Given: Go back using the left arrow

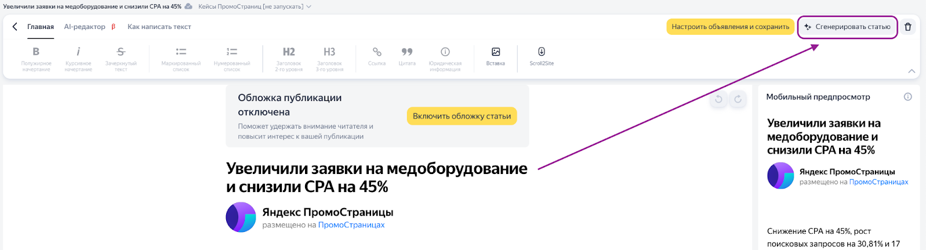Looking at the screenshot, I should click(x=15, y=27).
